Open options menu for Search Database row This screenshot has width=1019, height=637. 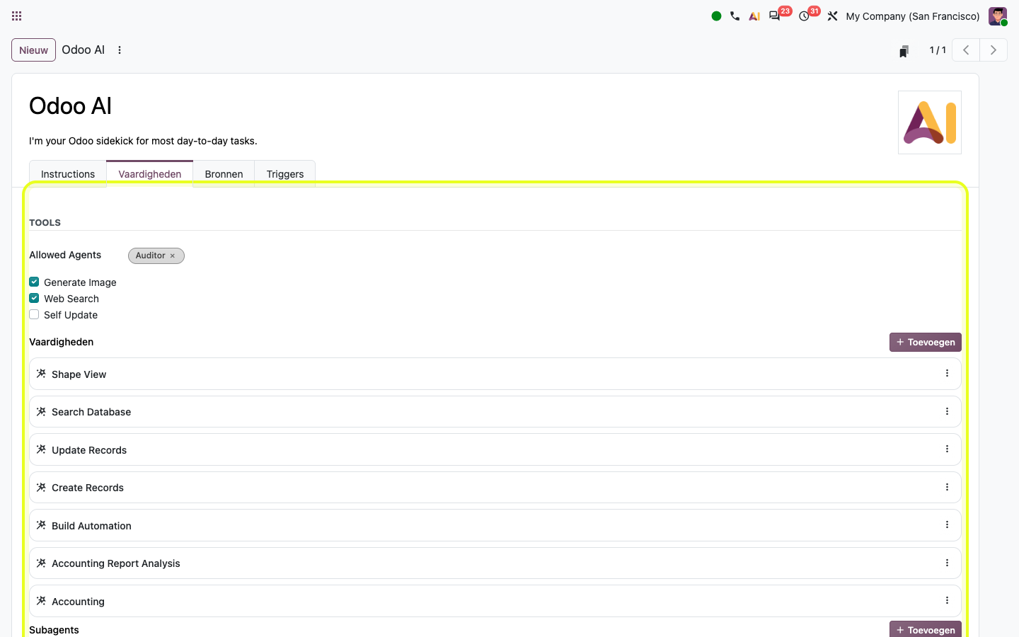click(x=947, y=411)
